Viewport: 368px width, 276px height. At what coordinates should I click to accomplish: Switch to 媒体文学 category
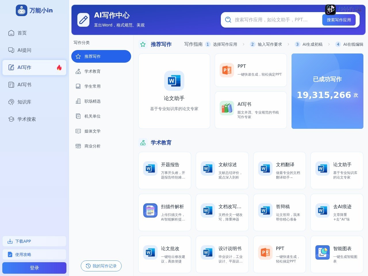pos(101,131)
